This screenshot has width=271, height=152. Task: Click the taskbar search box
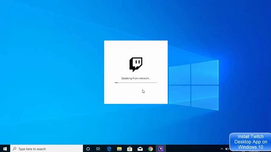(47, 149)
